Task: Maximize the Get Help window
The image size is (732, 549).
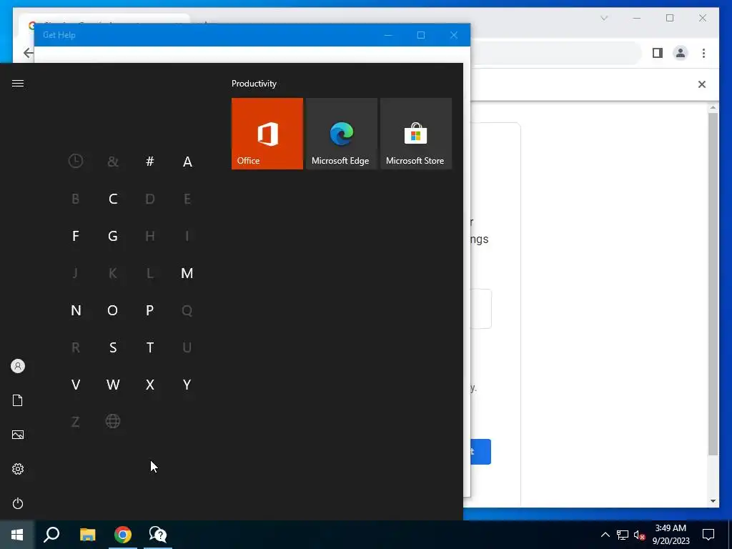Action: click(x=420, y=35)
